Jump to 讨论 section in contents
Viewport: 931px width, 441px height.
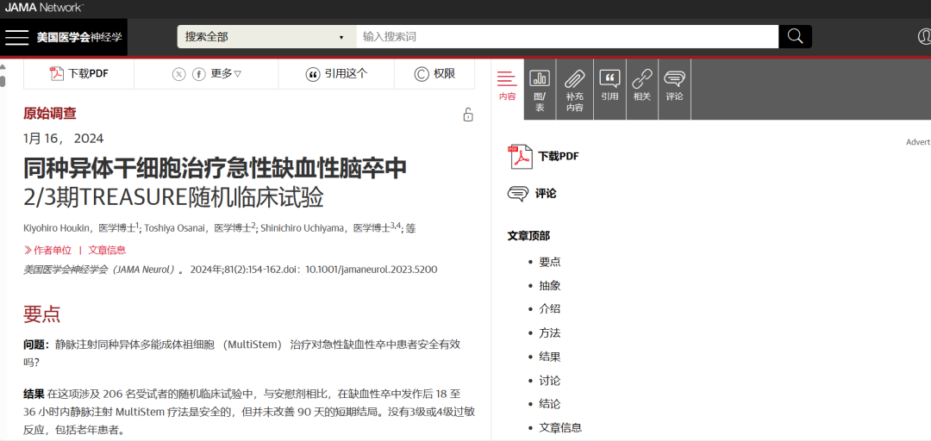(x=550, y=381)
